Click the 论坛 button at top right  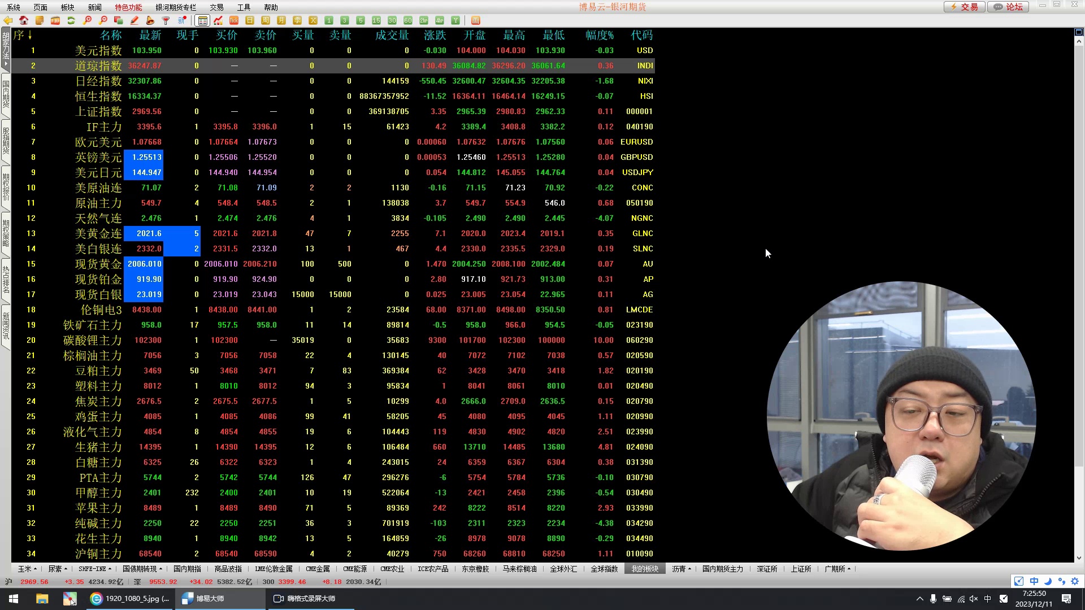[x=1009, y=7]
